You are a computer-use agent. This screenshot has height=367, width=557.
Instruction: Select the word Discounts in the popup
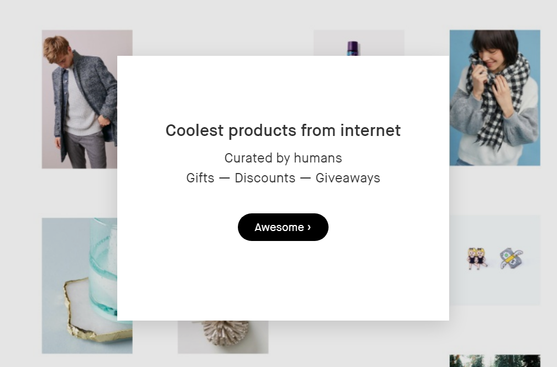(265, 178)
